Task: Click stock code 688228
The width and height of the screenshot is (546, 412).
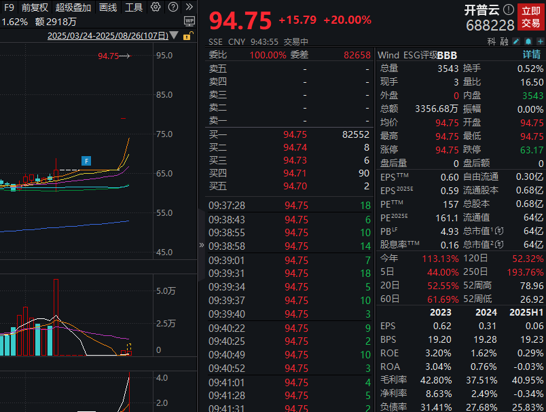Action: (490, 25)
